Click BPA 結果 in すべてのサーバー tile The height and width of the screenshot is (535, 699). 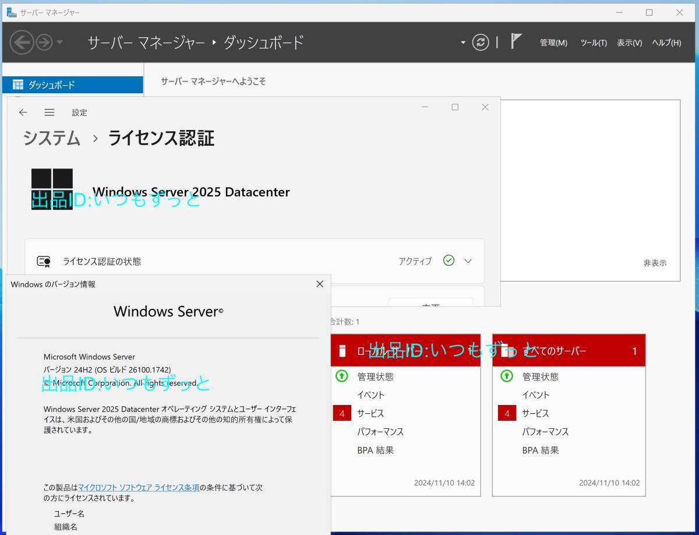pyautogui.click(x=540, y=450)
